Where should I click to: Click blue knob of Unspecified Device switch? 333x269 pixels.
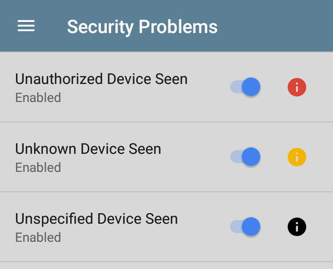251,226
